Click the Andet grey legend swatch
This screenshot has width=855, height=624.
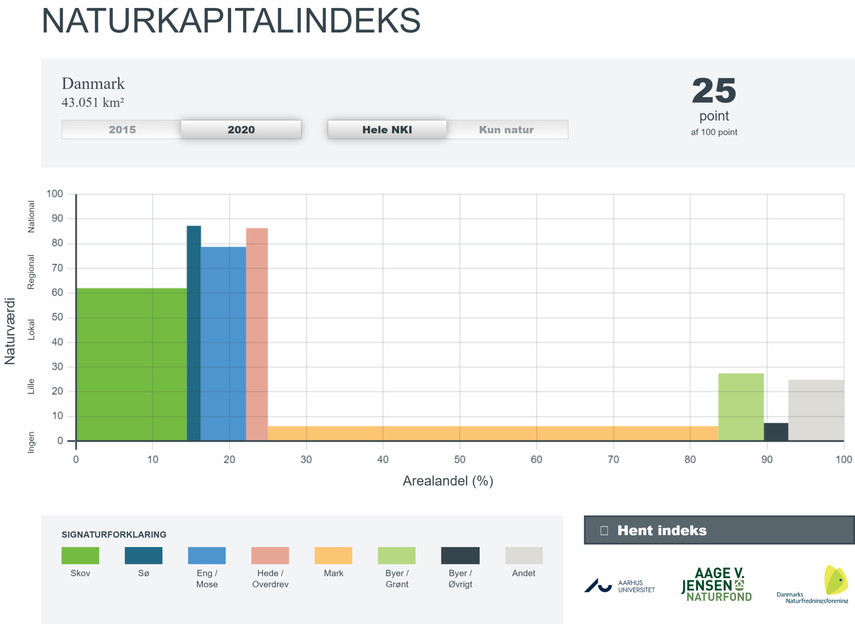524,555
